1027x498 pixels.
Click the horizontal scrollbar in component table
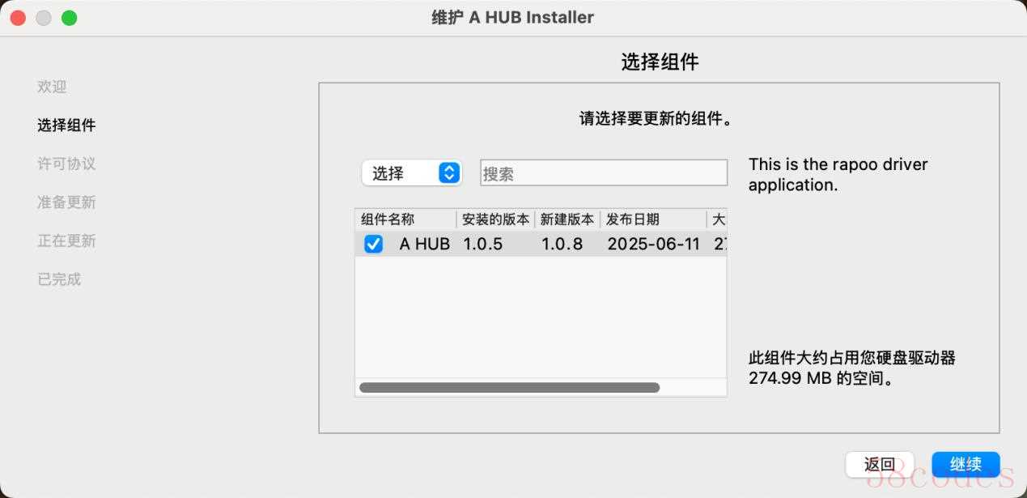510,388
